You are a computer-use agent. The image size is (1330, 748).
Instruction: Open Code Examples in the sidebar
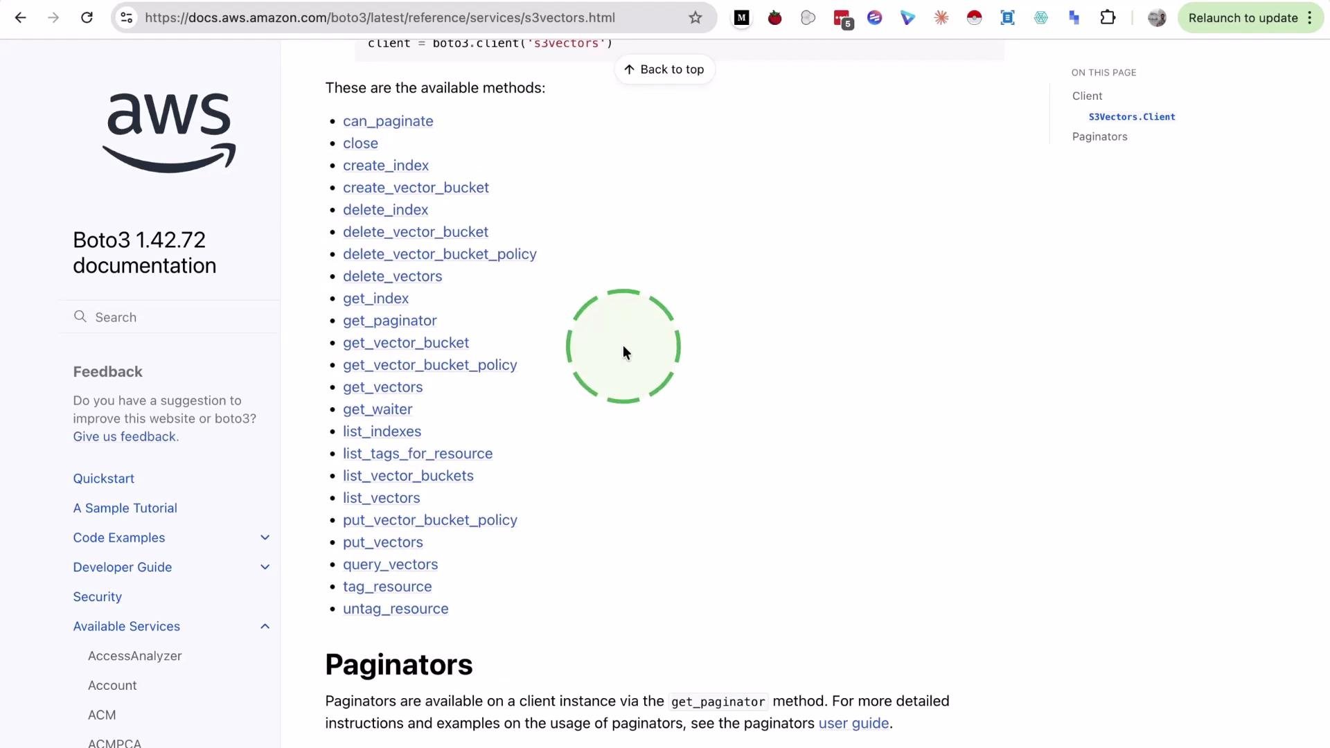tap(119, 537)
